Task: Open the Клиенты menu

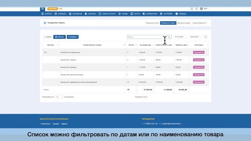Action: pos(47,14)
